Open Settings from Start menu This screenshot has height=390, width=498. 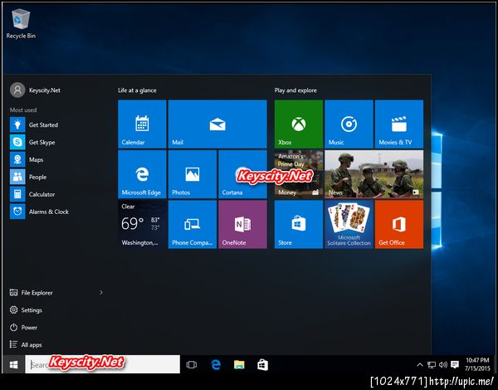(x=26, y=310)
